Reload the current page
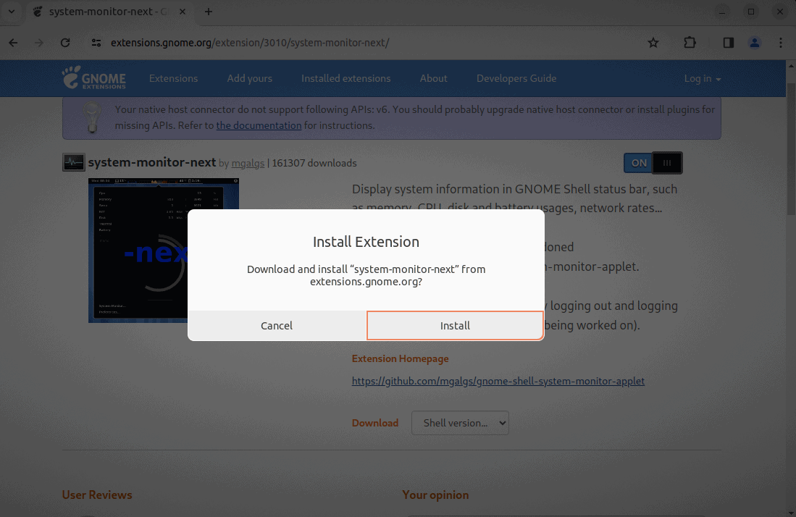 tap(65, 43)
